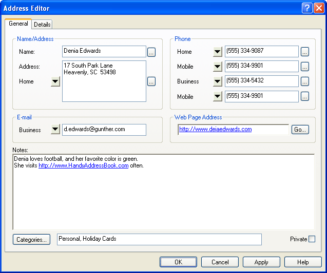This screenshot has width=327, height=273.
Task: Toggle the Private checkbox
Action: pyautogui.click(x=312, y=239)
